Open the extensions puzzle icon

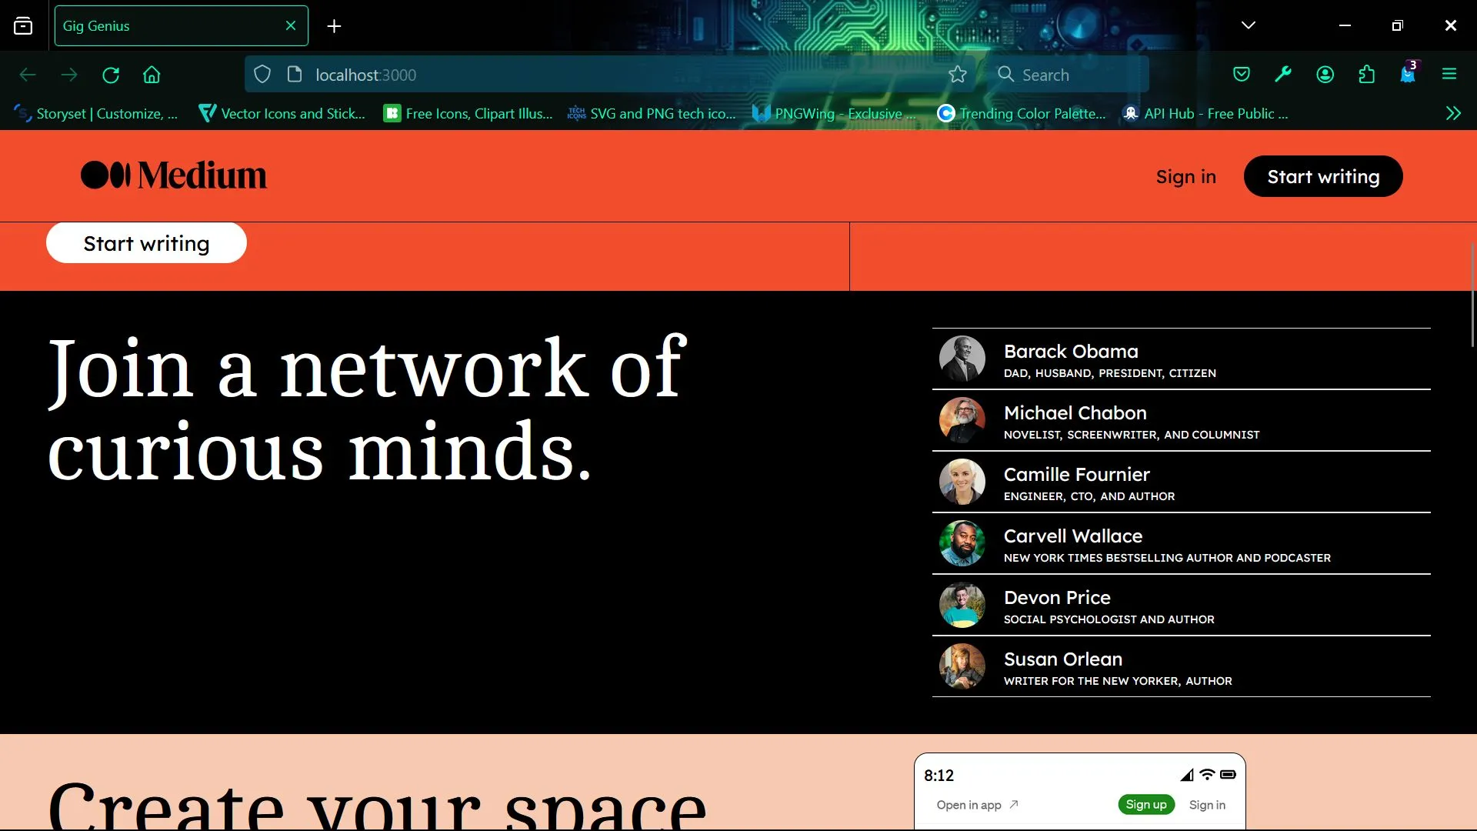click(x=1367, y=75)
